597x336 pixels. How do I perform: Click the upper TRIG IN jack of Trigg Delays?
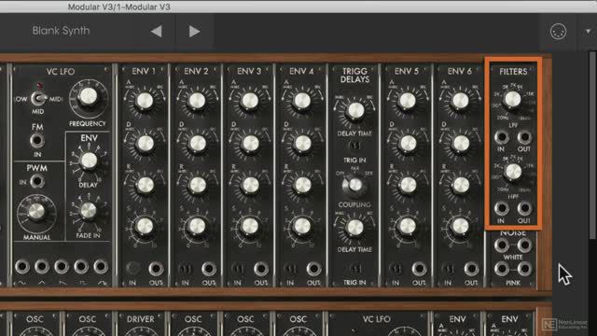pyautogui.click(x=354, y=146)
